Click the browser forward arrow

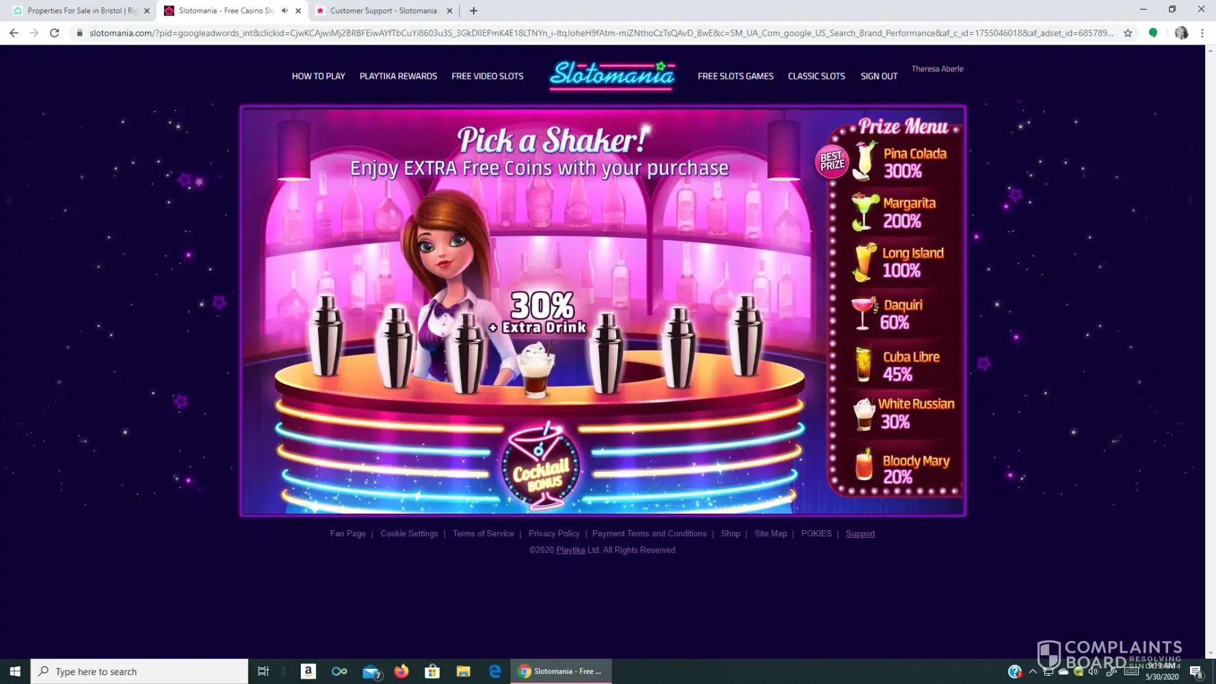click(34, 33)
